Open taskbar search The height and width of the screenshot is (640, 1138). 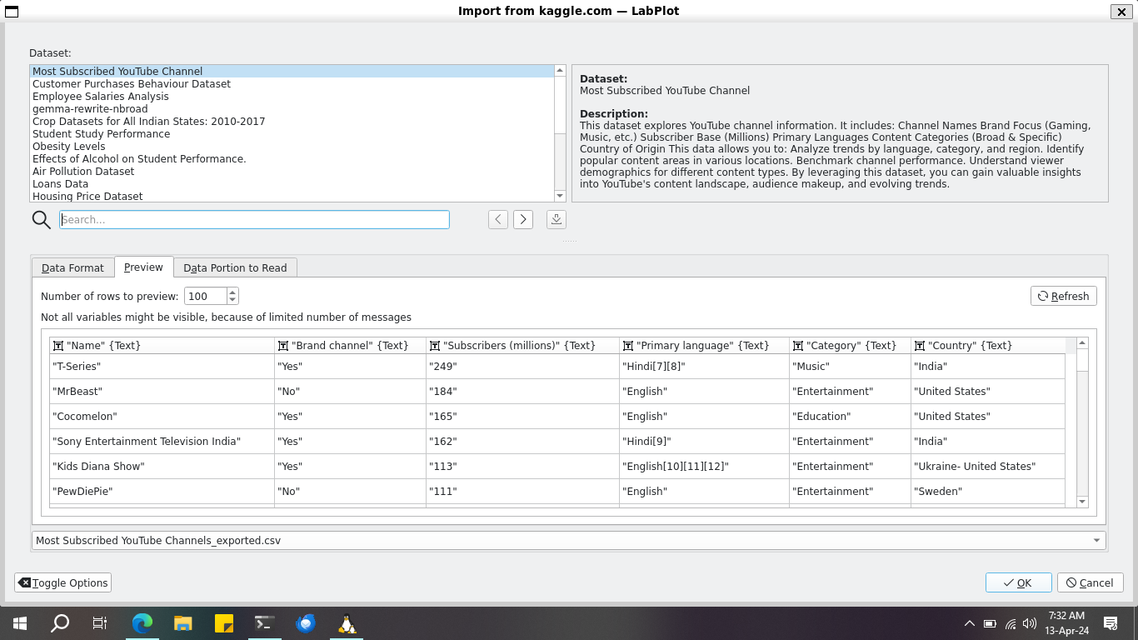point(60,622)
